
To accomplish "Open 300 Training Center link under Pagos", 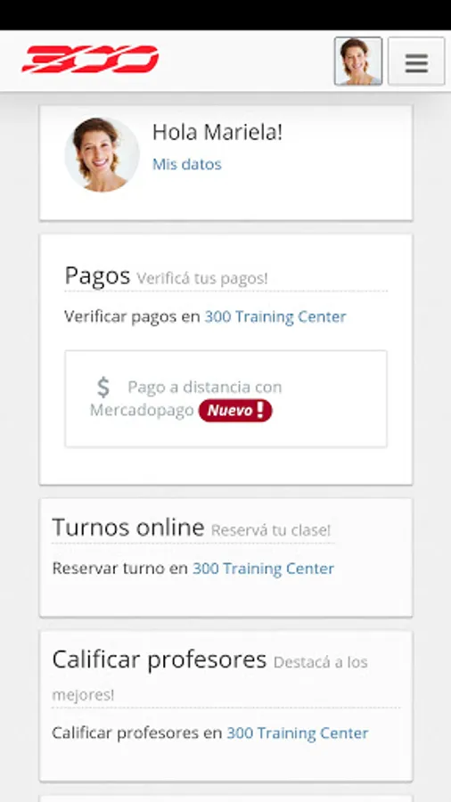I will pos(275,316).
